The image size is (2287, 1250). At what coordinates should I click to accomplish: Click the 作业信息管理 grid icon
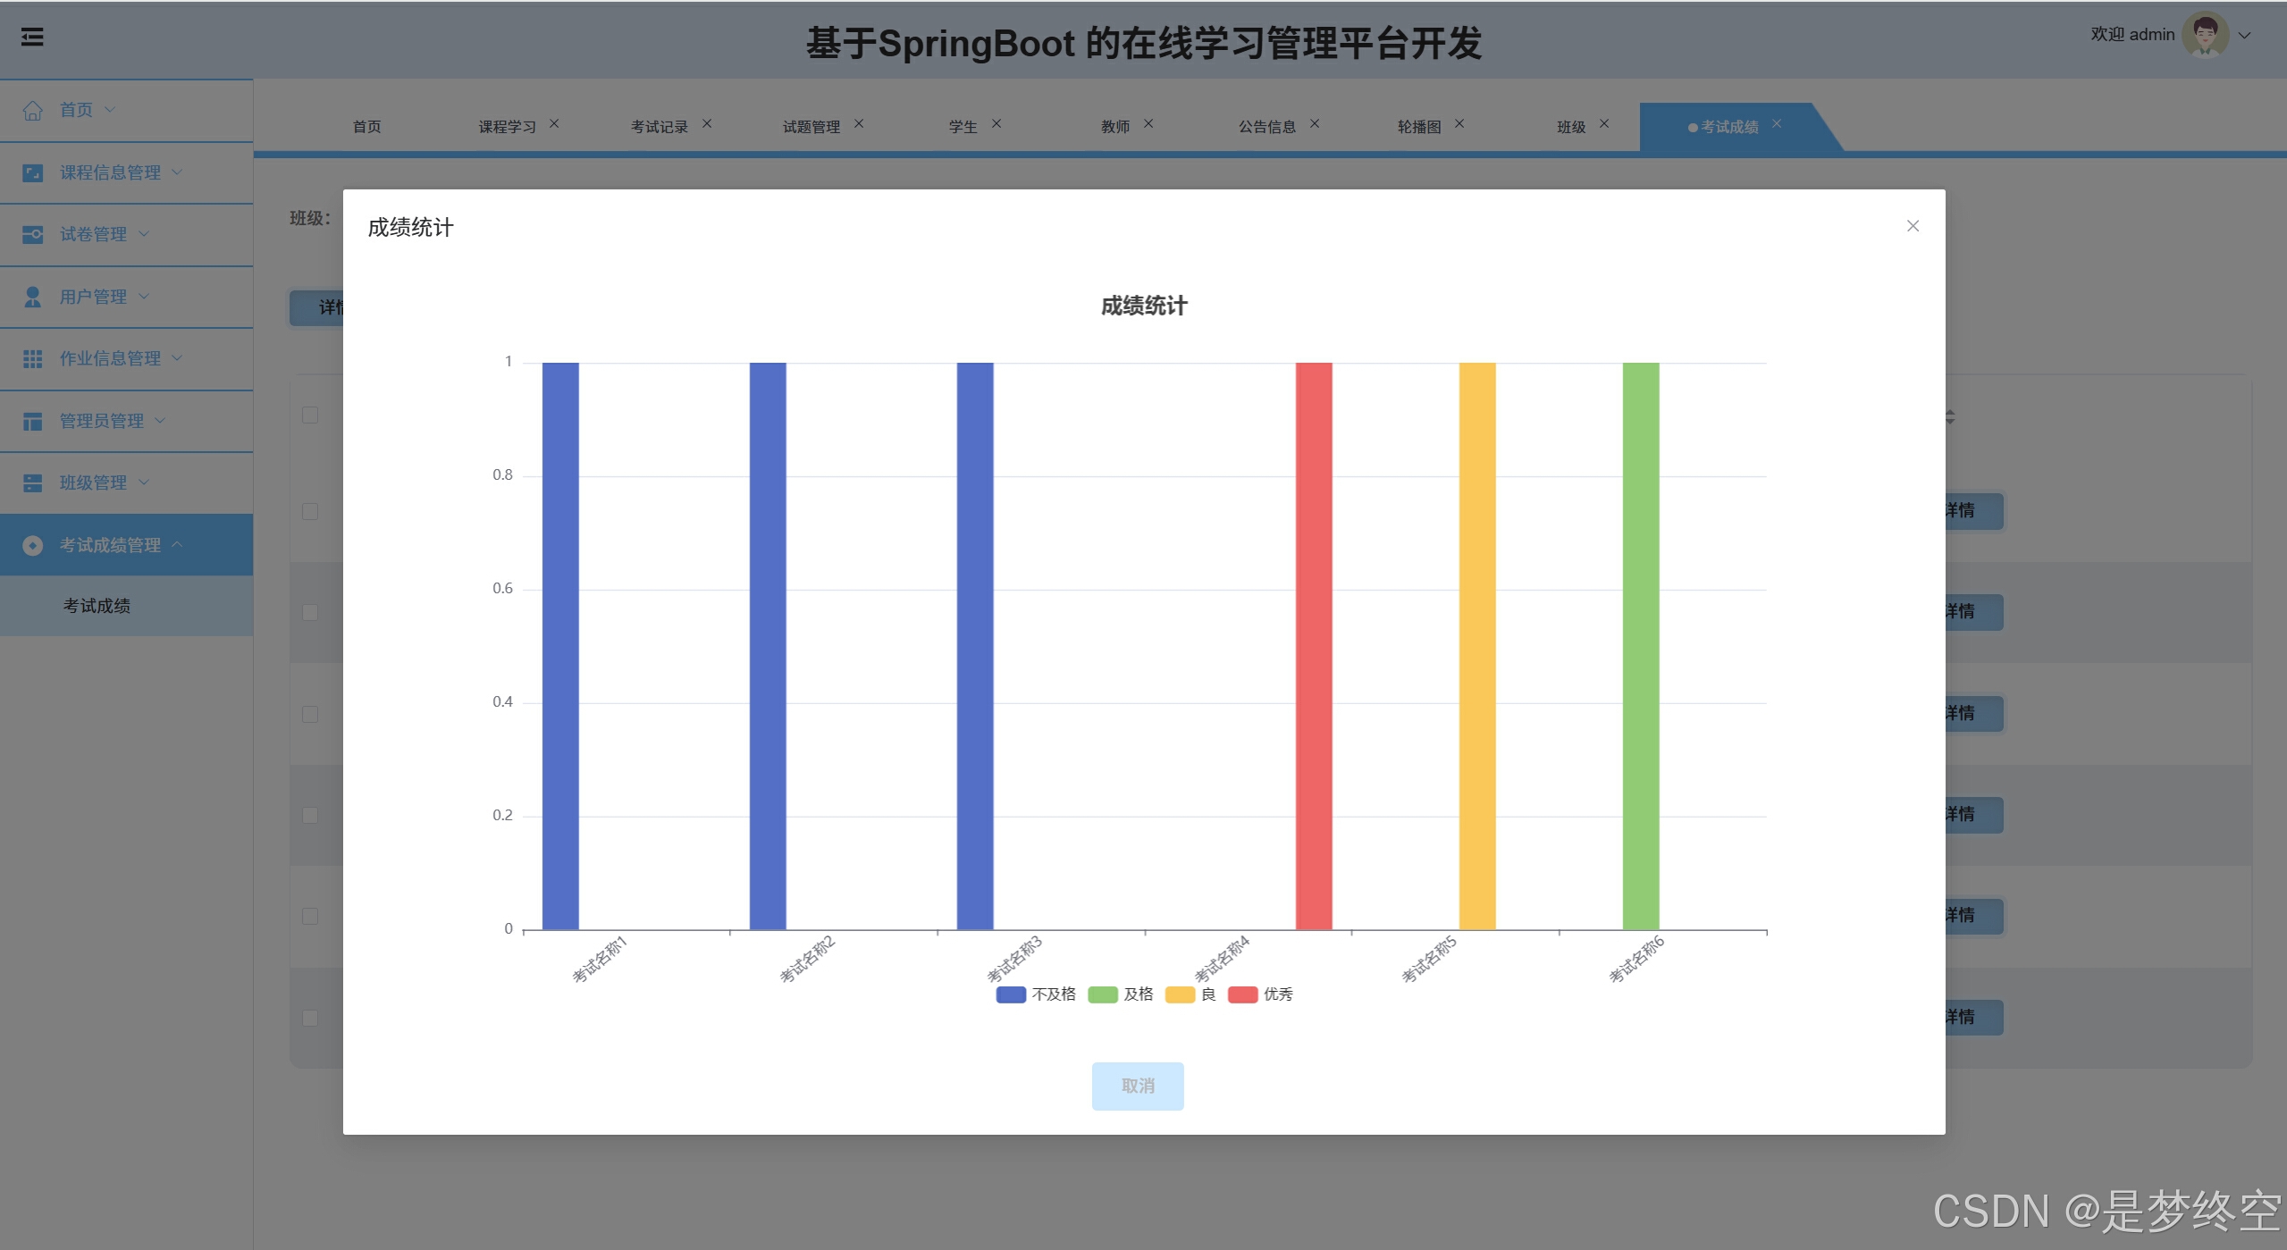[33, 358]
